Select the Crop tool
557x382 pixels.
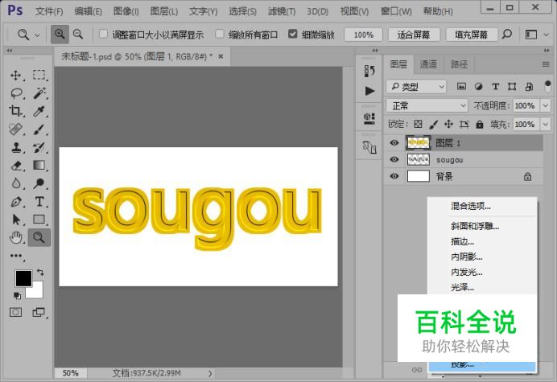click(x=15, y=111)
